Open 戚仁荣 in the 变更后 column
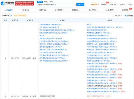The height and width of the screenshot is (99, 134). tap(89, 24)
